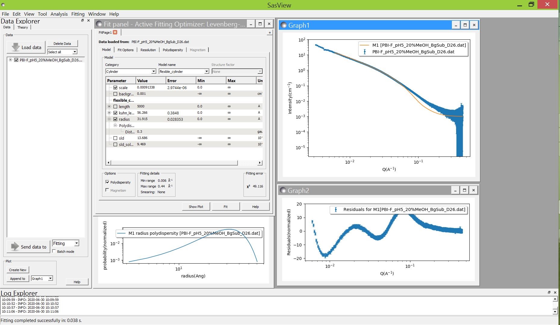The image size is (560, 325).
Task: Close the FitPage1 tab with red X icon
Action: pyautogui.click(x=115, y=32)
